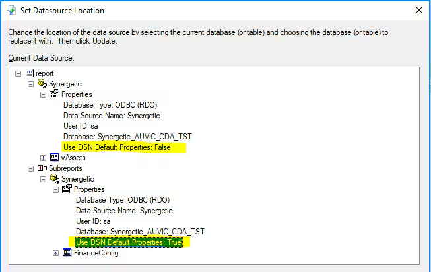Collapse the report root node
This screenshot has width=431, height=272.
(x=18, y=74)
